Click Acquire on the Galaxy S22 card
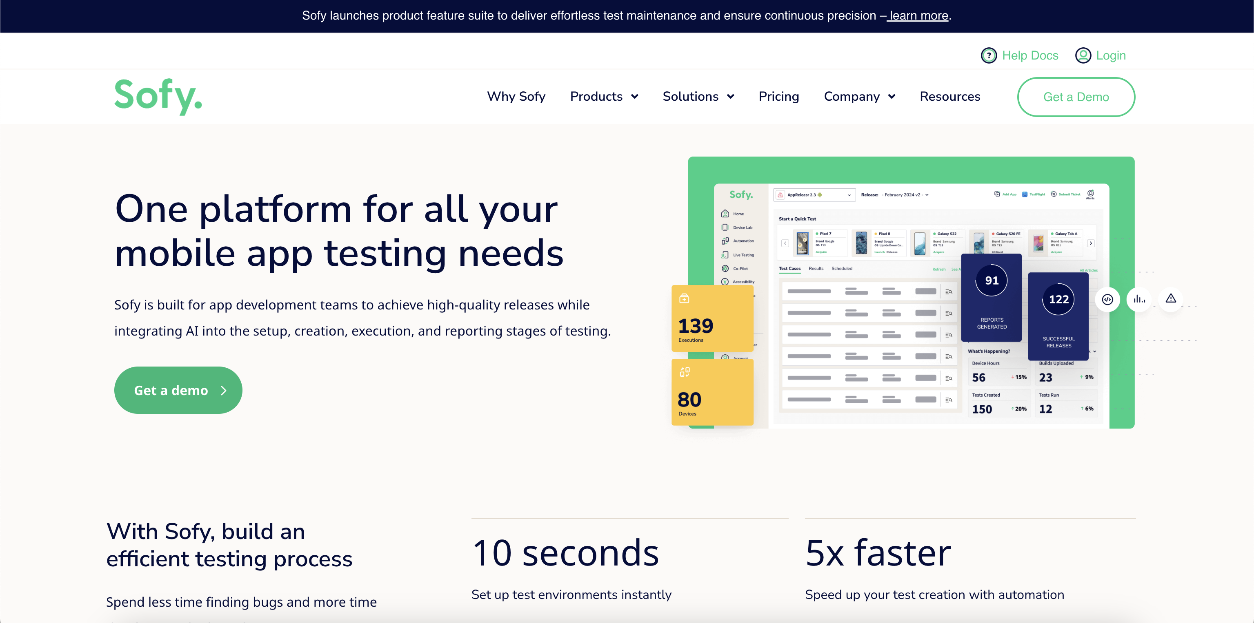Viewport: 1254px width, 623px height. [938, 252]
